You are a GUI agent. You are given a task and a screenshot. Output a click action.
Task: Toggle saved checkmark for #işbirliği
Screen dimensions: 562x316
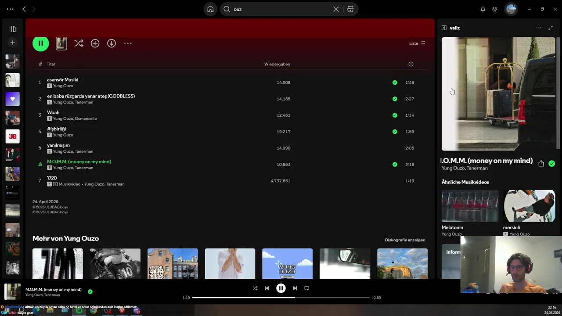395,132
